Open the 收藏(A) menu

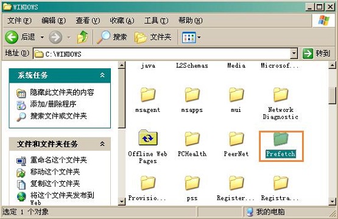[122, 21]
